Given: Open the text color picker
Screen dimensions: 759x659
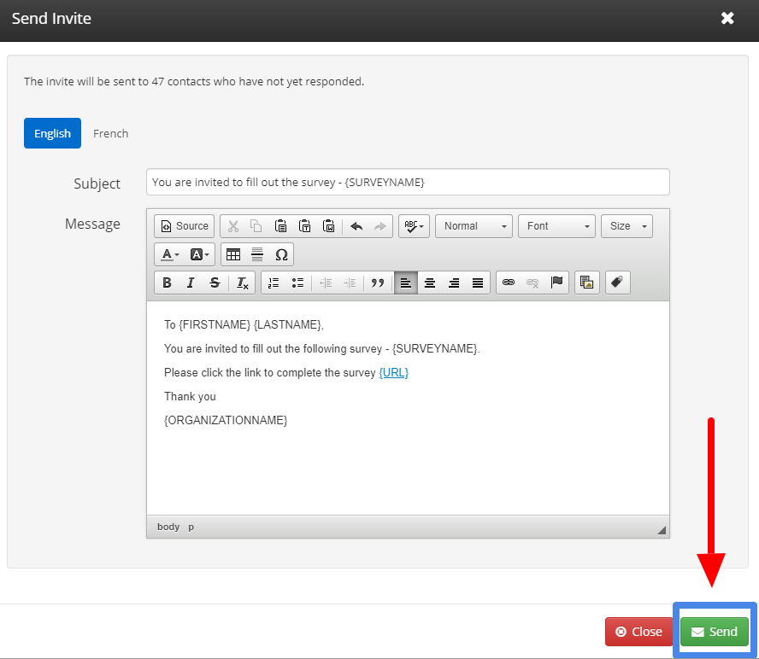Looking at the screenshot, I should click(x=170, y=254).
